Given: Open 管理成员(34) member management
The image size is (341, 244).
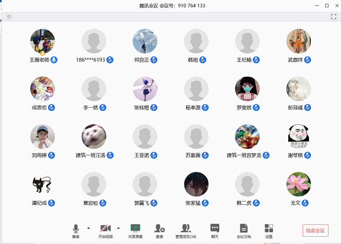Looking at the screenshot, I should (186, 228).
